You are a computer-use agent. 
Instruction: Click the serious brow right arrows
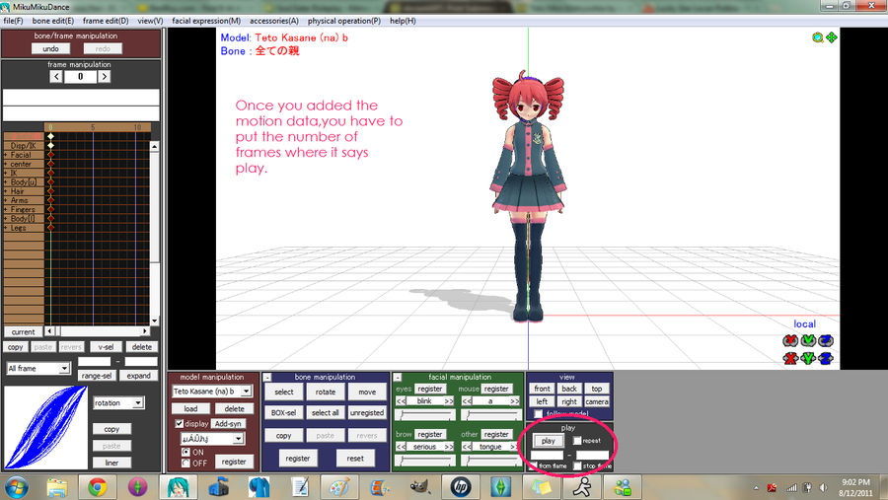(x=449, y=447)
